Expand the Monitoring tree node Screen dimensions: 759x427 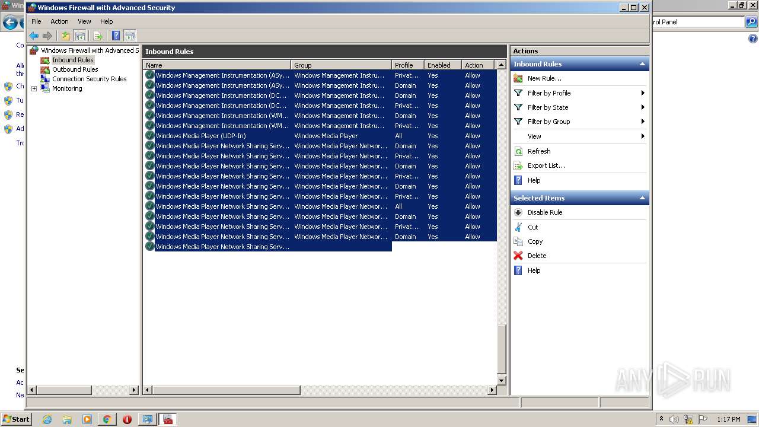[x=34, y=89]
